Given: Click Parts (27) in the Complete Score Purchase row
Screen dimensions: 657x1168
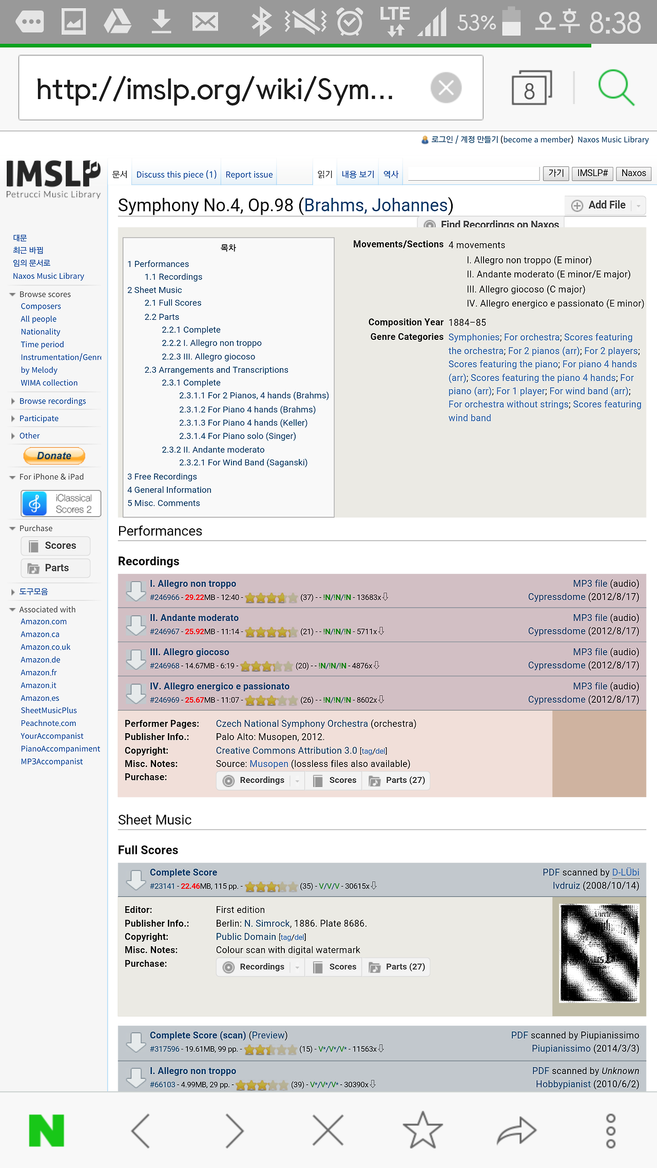Looking at the screenshot, I should click(x=397, y=967).
